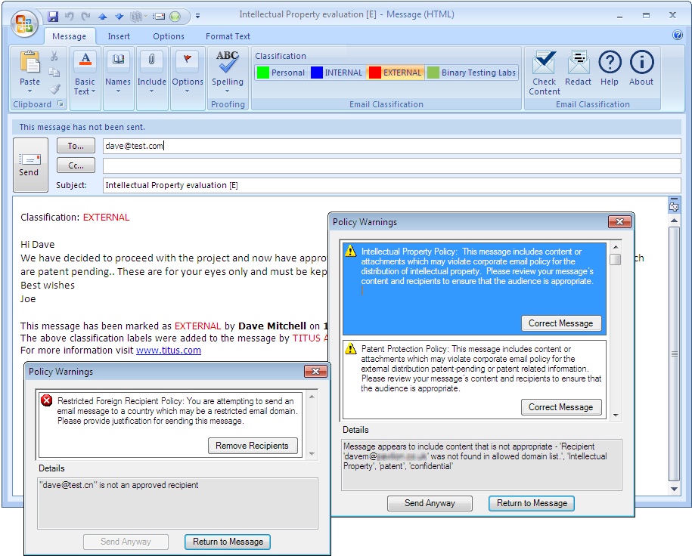Click the Copy icon in Clipboard group
Image resolution: width=692 pixels, height=556 pixels.
pyautogui.click(x=54, y=73)
